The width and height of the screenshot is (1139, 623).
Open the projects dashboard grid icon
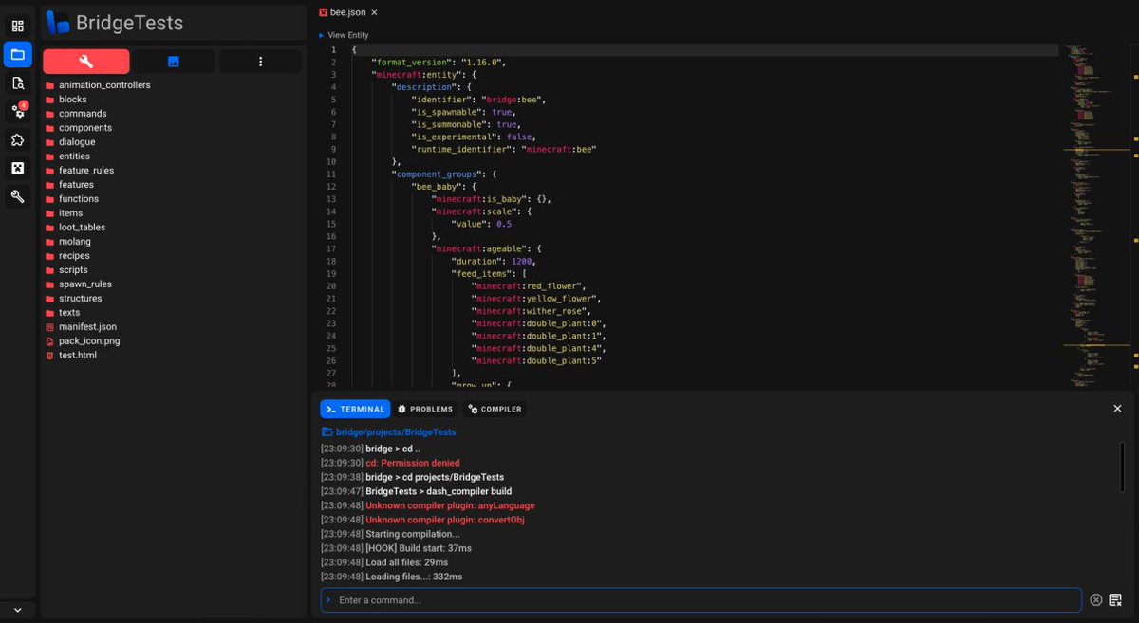[17, 26]
